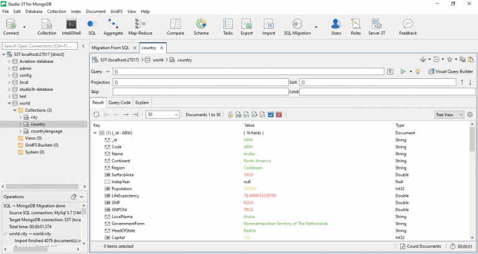Refresh results in the result toolbar
478x254 pixels.
(96, 114)
